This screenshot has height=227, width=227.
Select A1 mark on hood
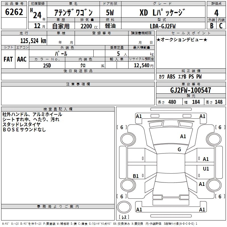pyautogui.click(x=183, y=136)
